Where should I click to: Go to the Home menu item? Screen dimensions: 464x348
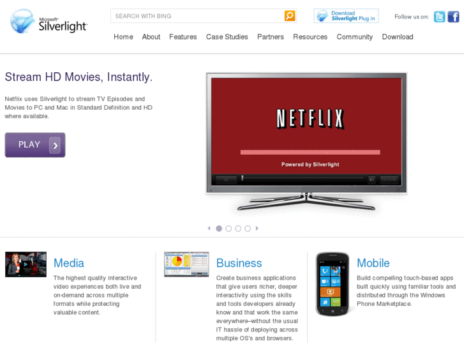tap(123, 37)
